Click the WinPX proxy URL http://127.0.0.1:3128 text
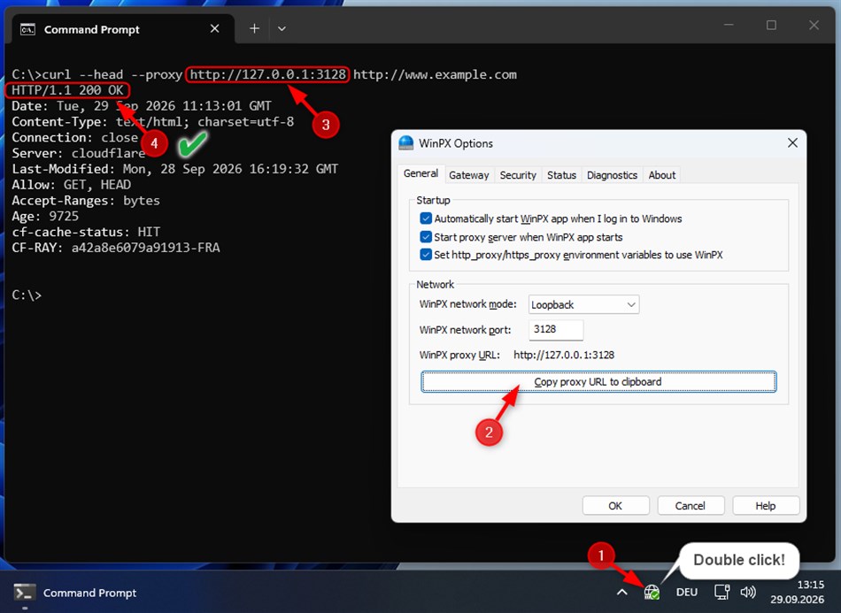This screenshot has height=613, width=841. click(564, 355)
